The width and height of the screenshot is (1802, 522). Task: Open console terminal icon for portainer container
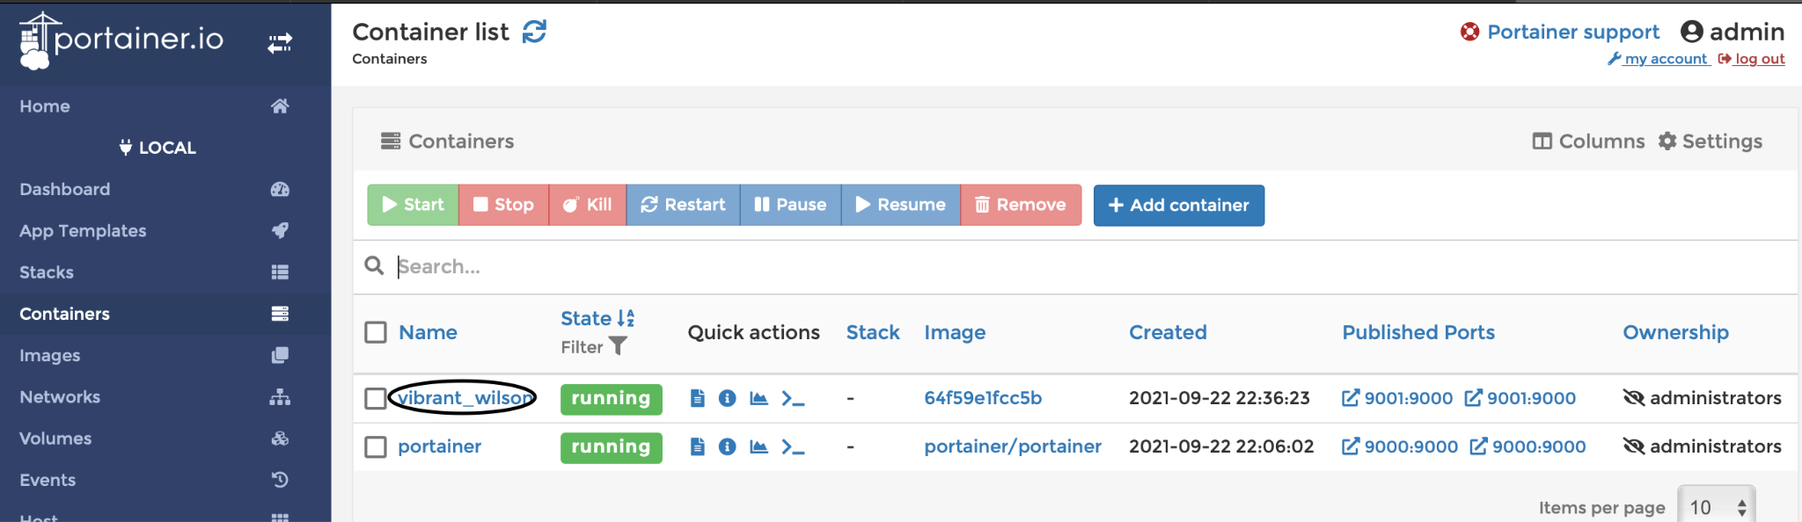[793, 446]
